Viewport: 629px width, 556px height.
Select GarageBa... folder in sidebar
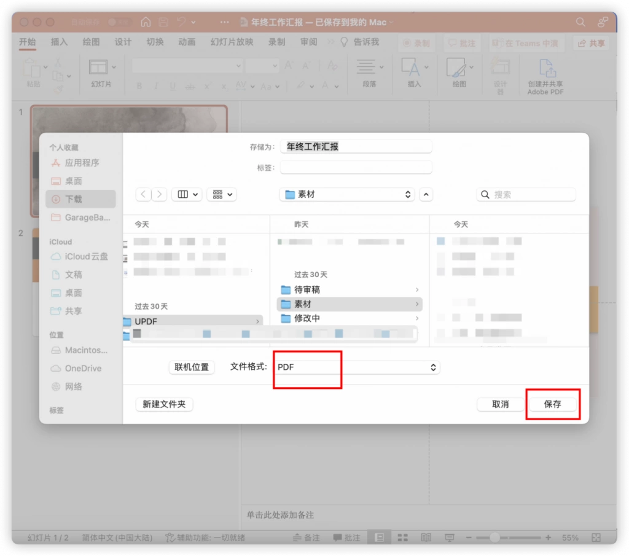pos(81,217)
